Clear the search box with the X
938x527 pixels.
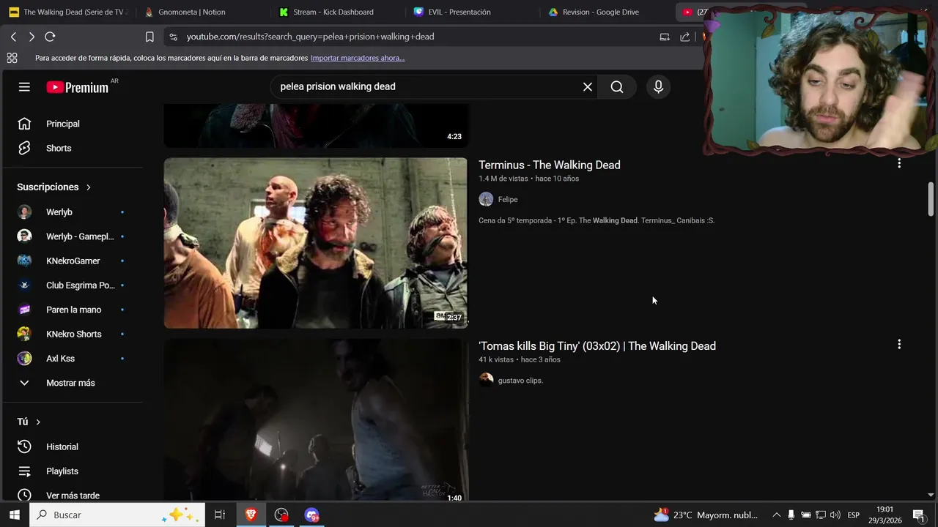pyautogui.click(x=588, y=87)
